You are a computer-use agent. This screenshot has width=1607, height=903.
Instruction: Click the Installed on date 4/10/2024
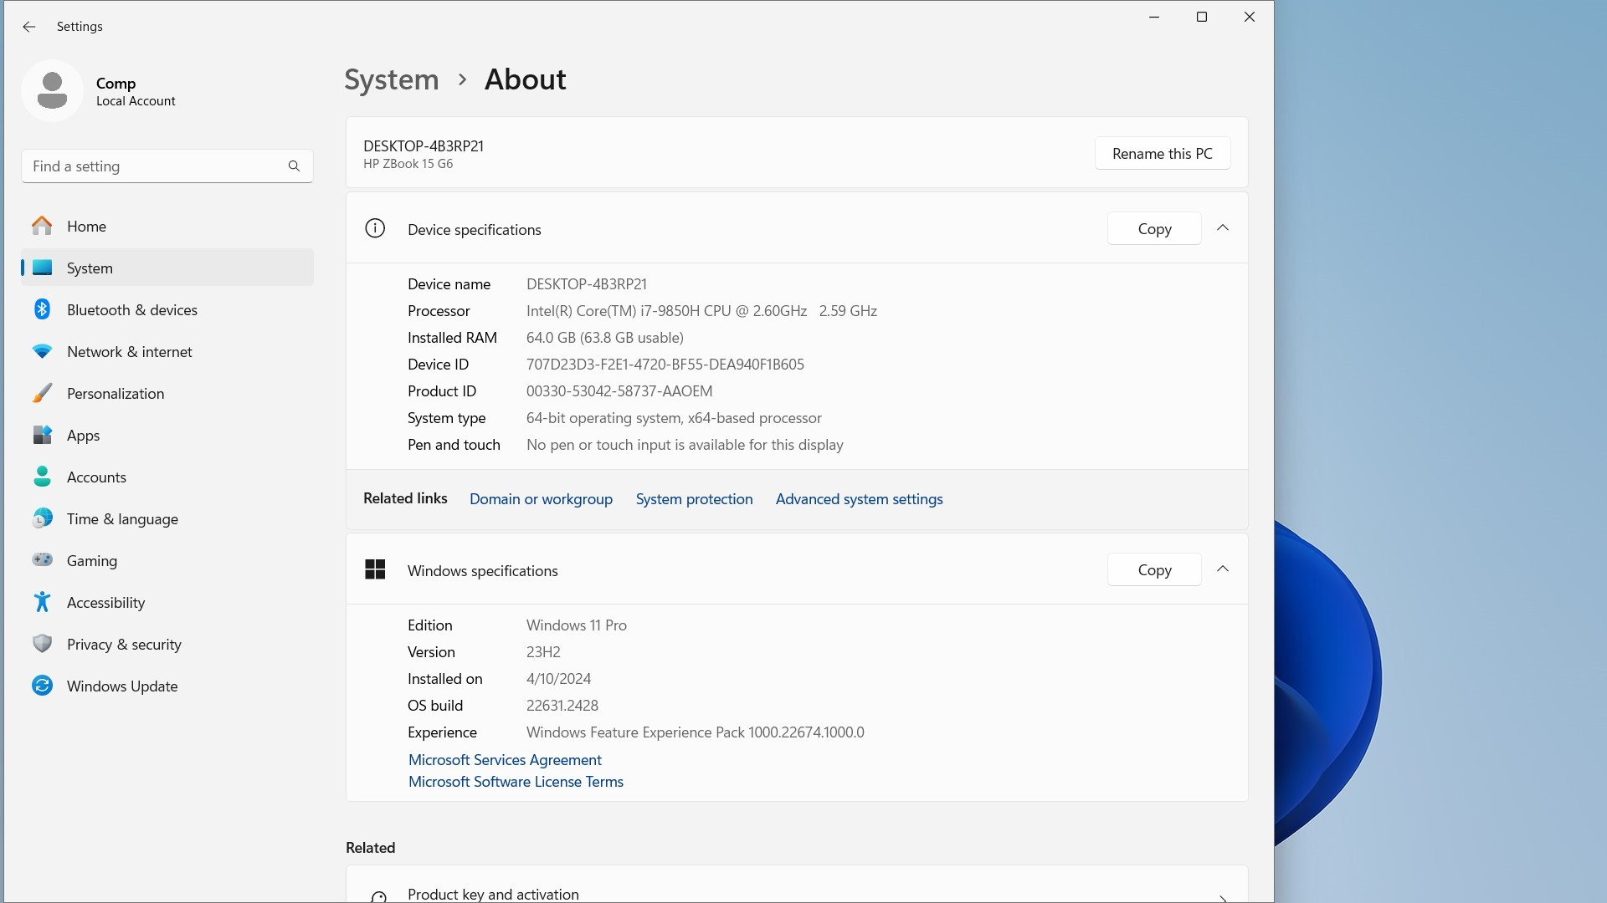pyautogui.click(x=558, y=679)
